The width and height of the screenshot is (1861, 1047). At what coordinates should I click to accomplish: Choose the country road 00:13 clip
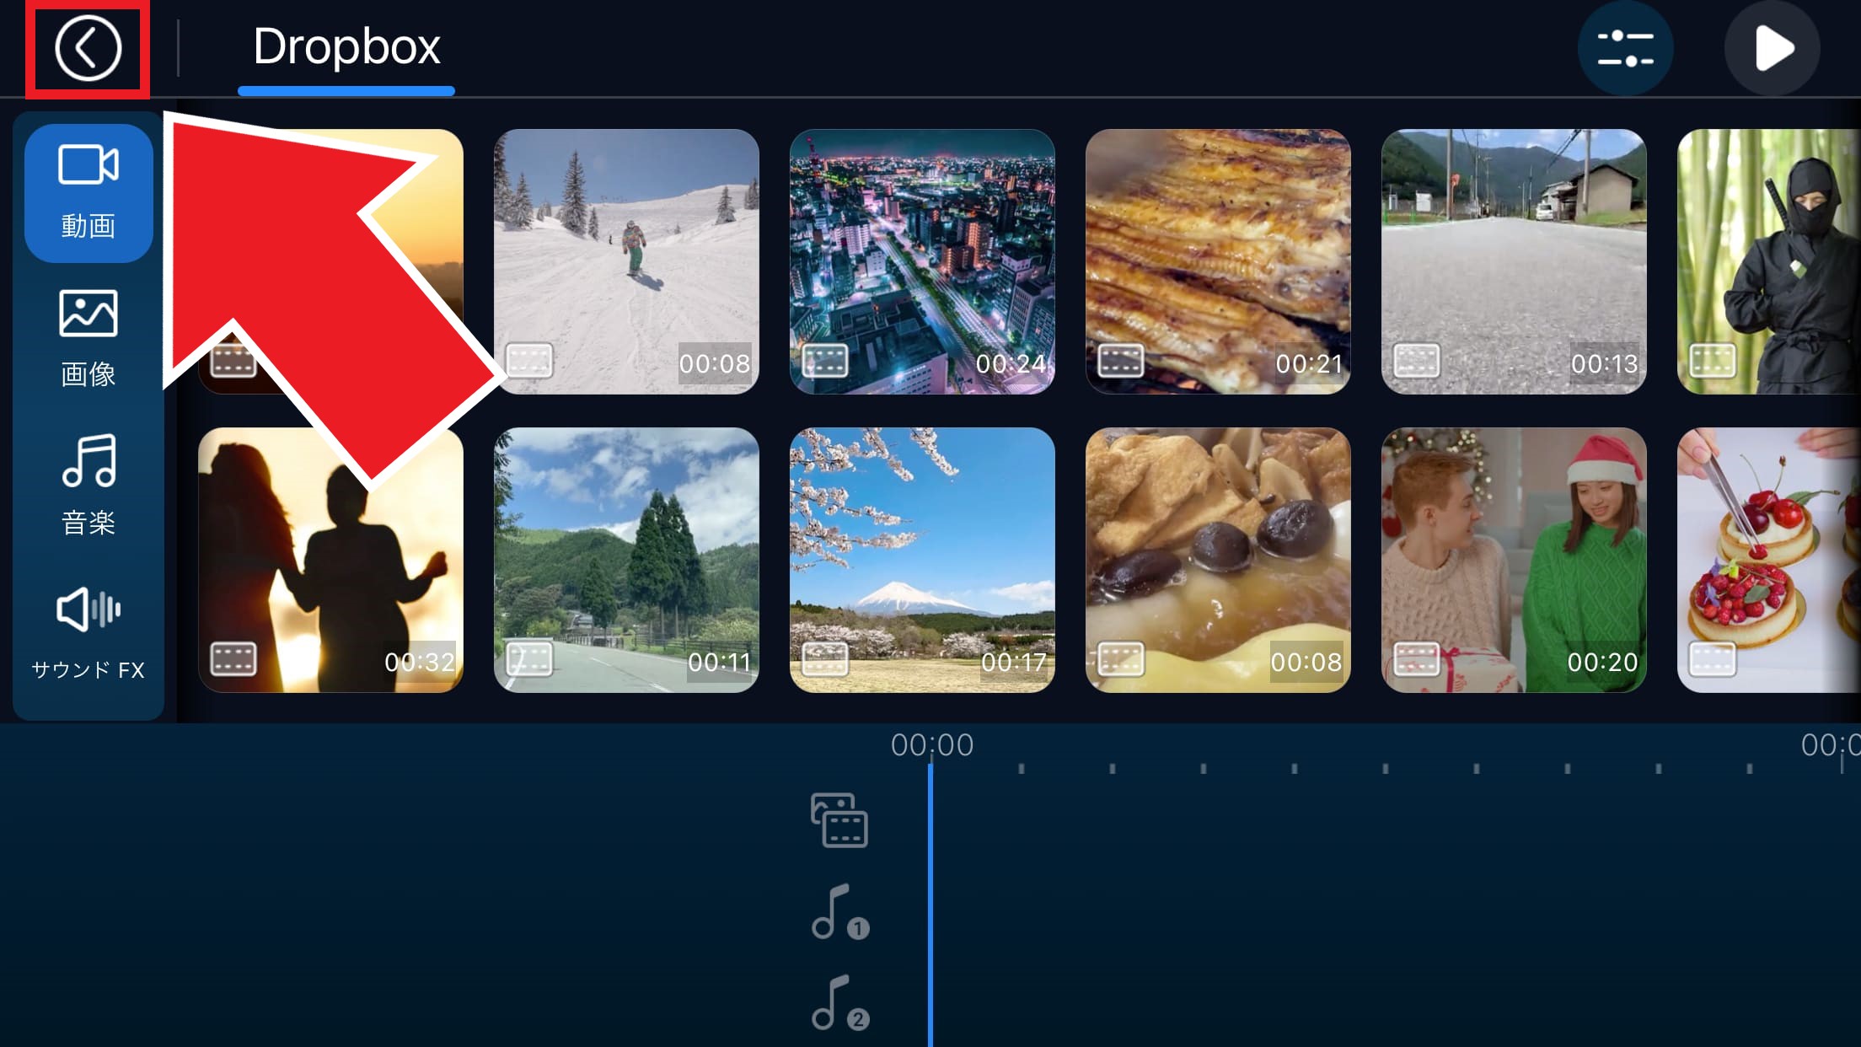click(1514, 261)
